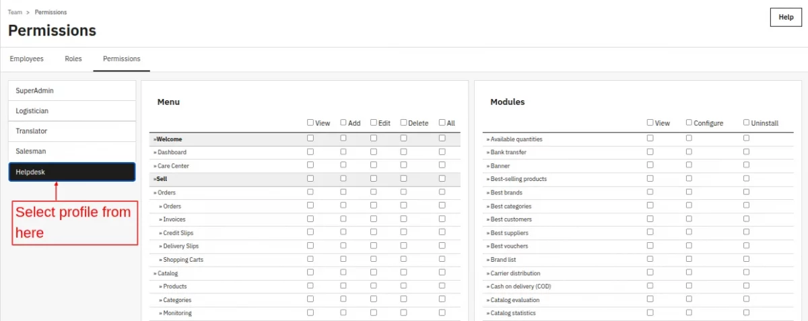The image size is (808, 321).
Task: Click the Catalog menu row label
Action: [x=166, y=274]
